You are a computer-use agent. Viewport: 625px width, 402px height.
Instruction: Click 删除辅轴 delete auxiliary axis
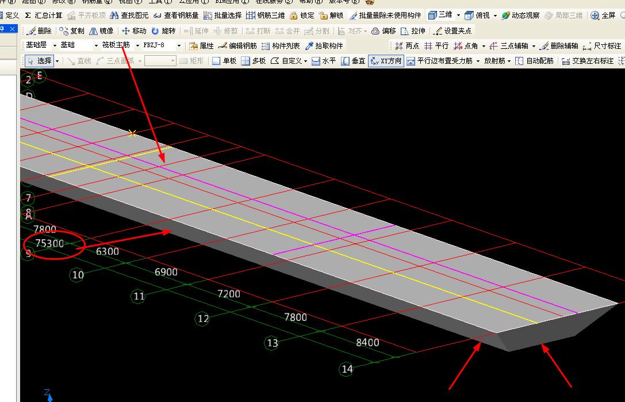pyautogui.click(x=558, y=46)
